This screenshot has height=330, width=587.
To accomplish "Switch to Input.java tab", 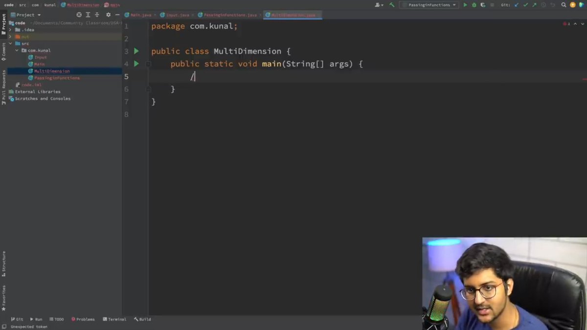I will click(x=177, y=15).
